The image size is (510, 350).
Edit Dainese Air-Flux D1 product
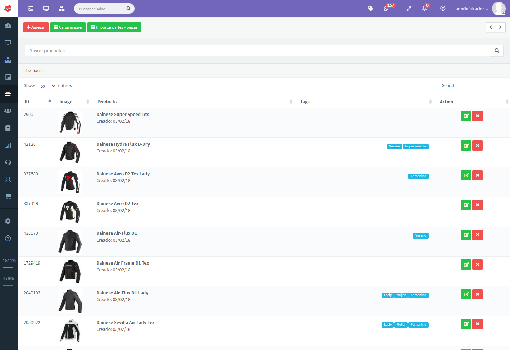[x=466, y=235]
